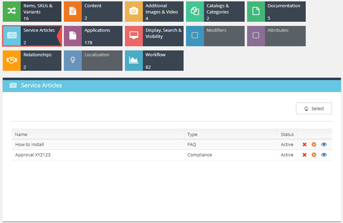This screenshot has width=343, height=223.
Task: Click Active status in How to Install row
Action: click(287, 144)
